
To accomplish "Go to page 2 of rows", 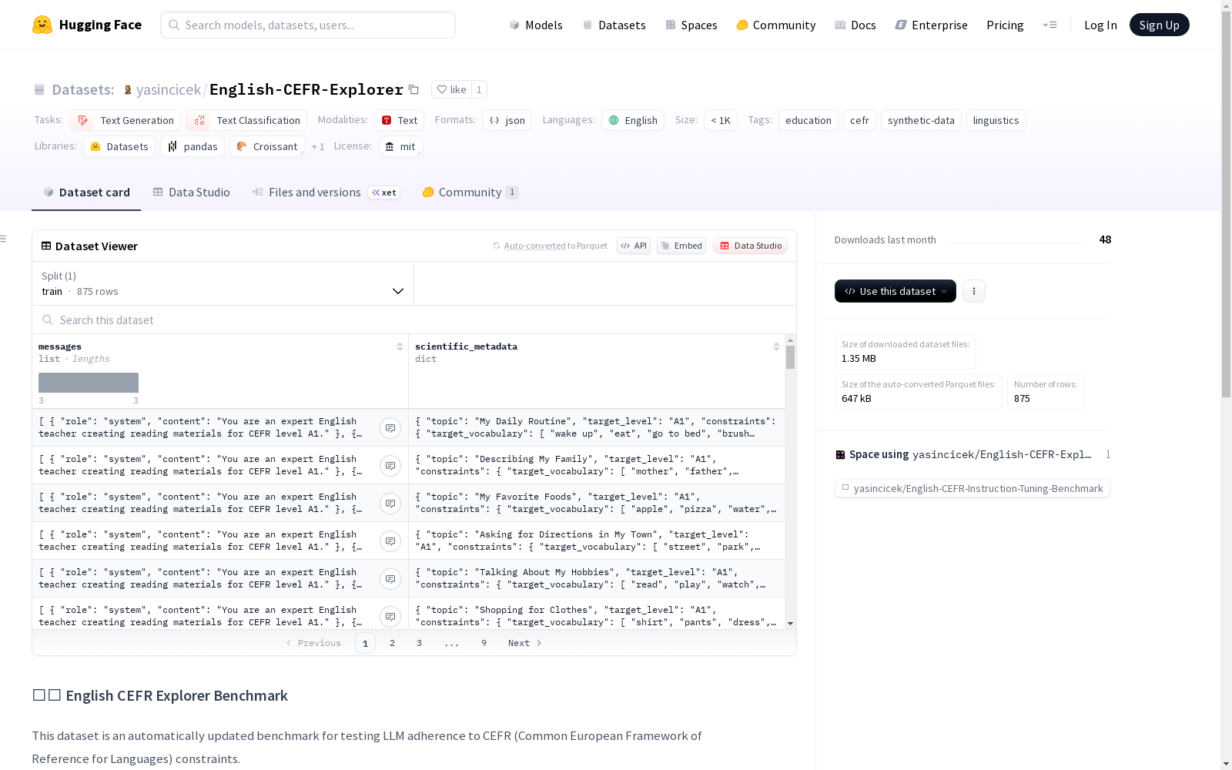I will pos(392,643).
